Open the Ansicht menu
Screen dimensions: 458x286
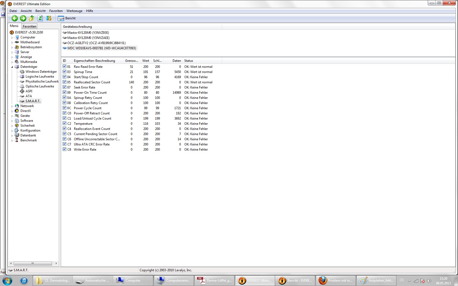pos(26,11)
